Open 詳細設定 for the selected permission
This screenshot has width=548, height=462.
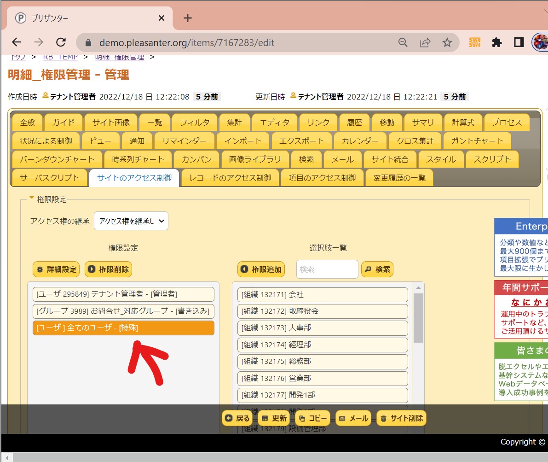point(56,269)
